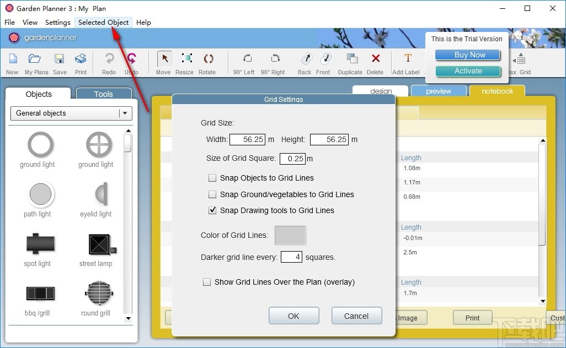
Task: Click notebook list scroll down arrow
Action: [x=542, y=301]
